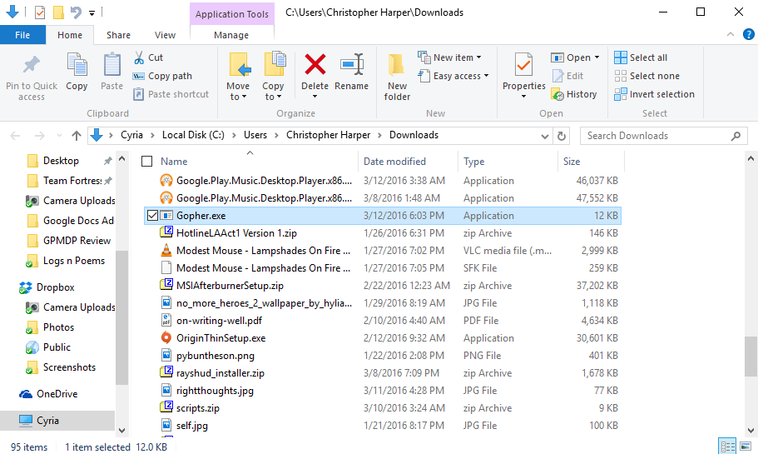Create a New folder

(x=397, y=77)
